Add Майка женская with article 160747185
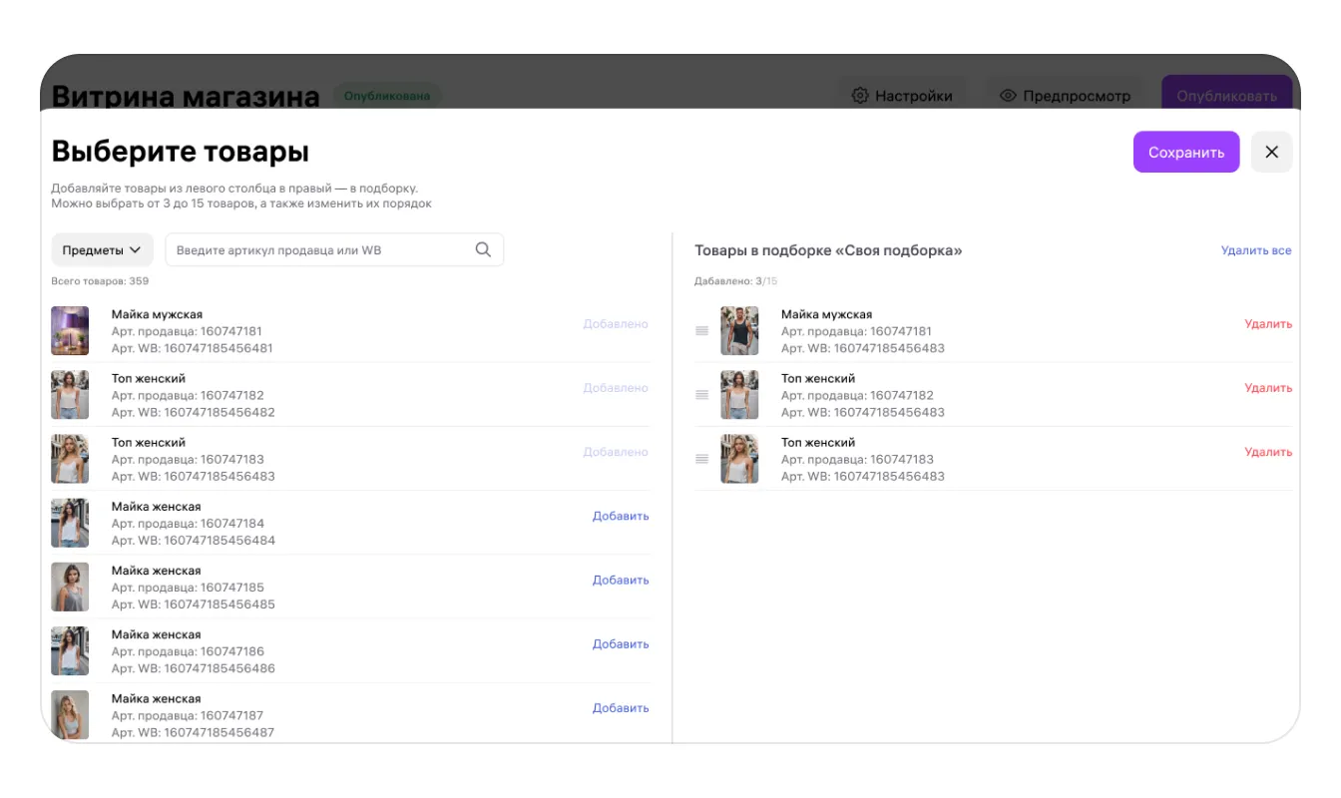The height and width of the screenshot is (798, 1341). point(620,580)
